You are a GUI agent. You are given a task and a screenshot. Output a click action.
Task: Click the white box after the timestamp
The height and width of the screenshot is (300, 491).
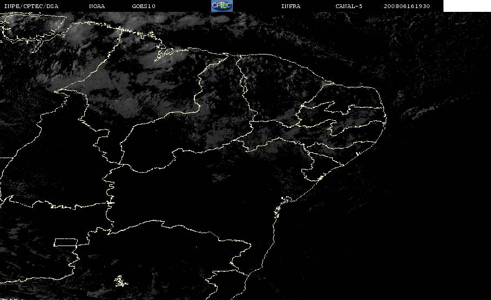tap(467, 6)
